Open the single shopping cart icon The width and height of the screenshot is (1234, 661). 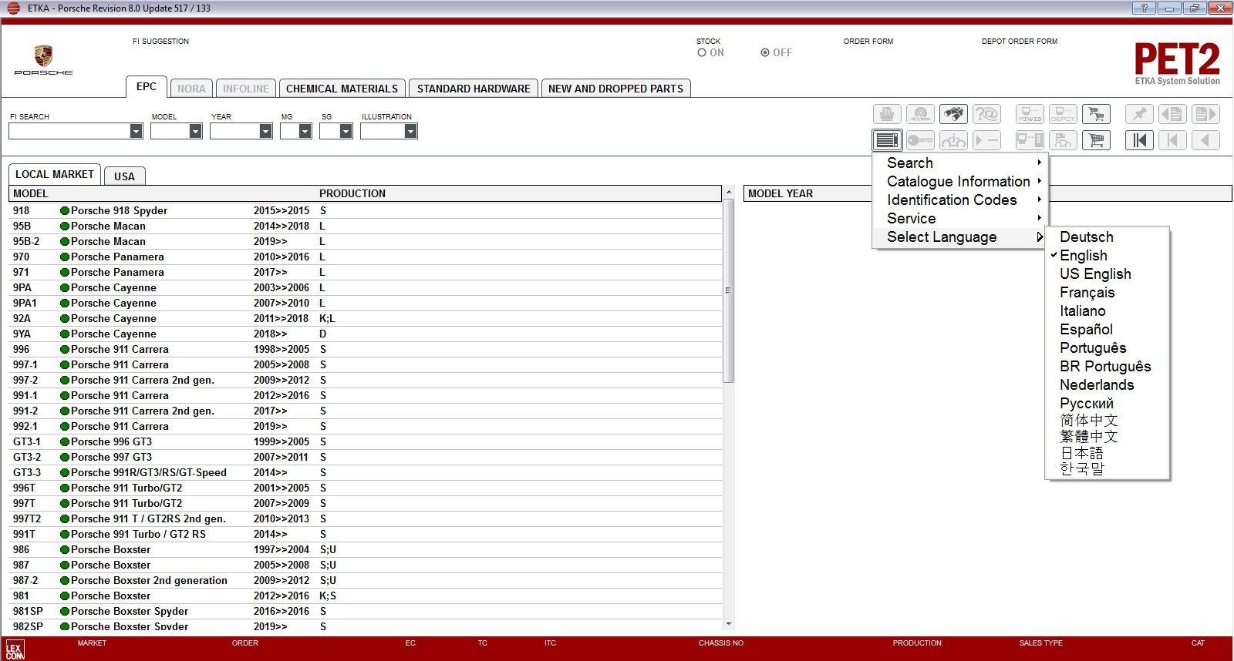coord(1096,140)
